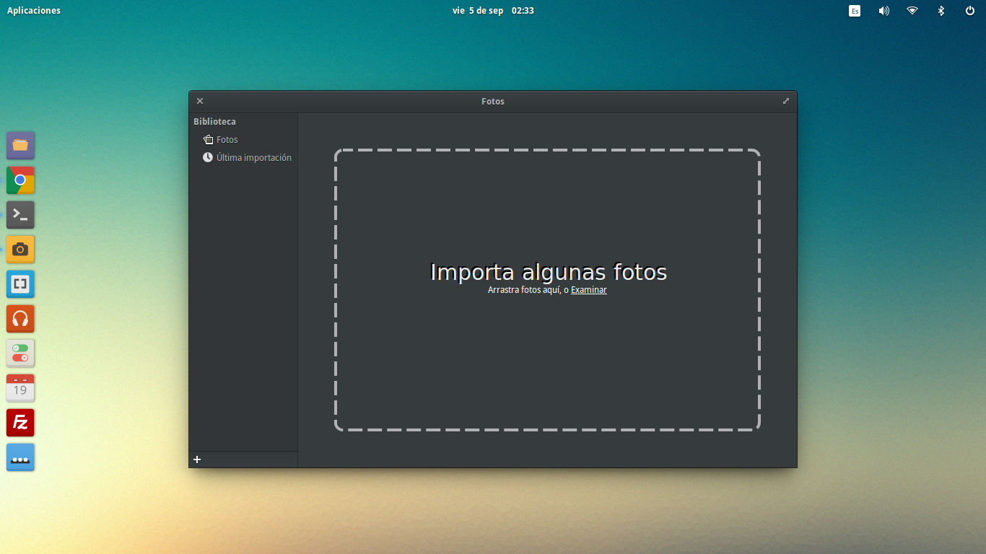
Task: Click the camera Photos icon in dock
Action: click(20, 250)
